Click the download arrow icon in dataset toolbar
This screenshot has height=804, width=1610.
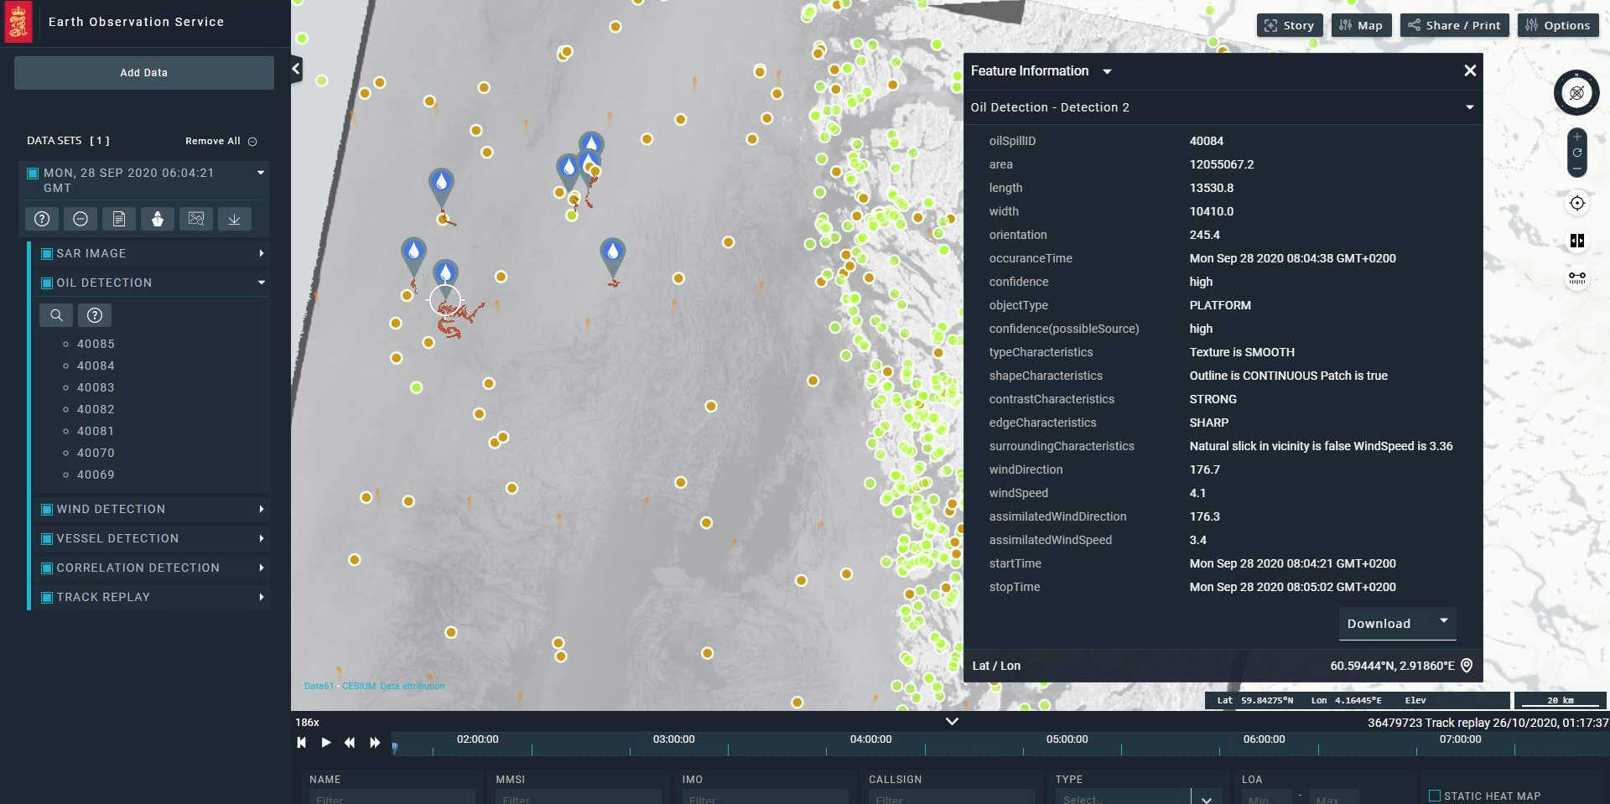(235, 219)
